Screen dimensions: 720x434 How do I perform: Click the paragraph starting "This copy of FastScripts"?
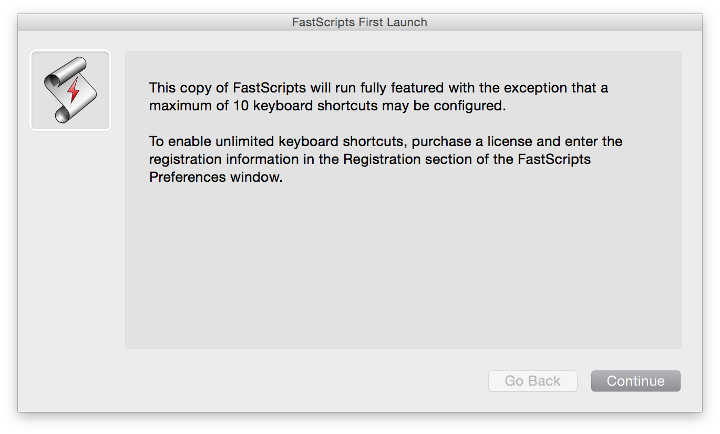tap(378, 97)
